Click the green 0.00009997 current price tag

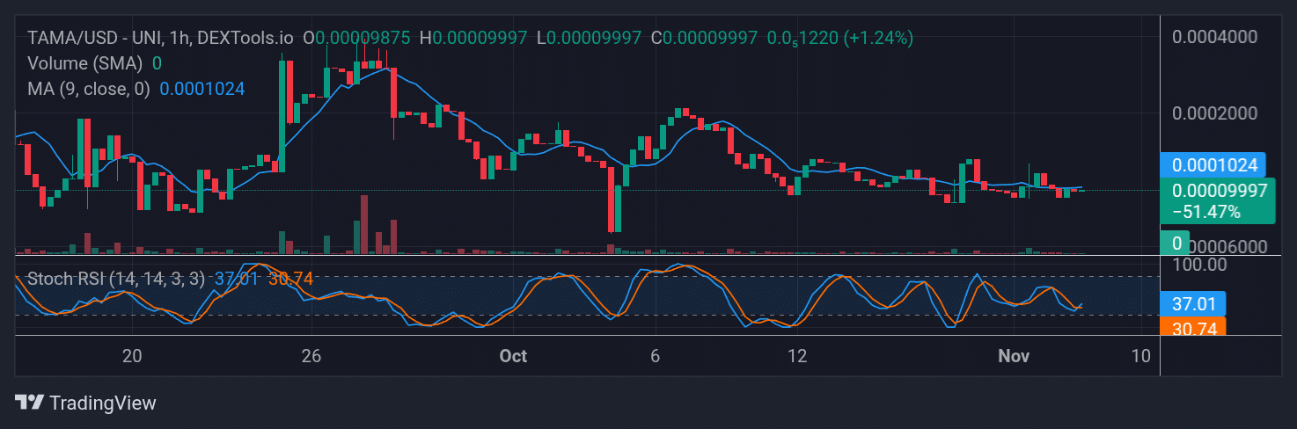tap(1218, 200)
